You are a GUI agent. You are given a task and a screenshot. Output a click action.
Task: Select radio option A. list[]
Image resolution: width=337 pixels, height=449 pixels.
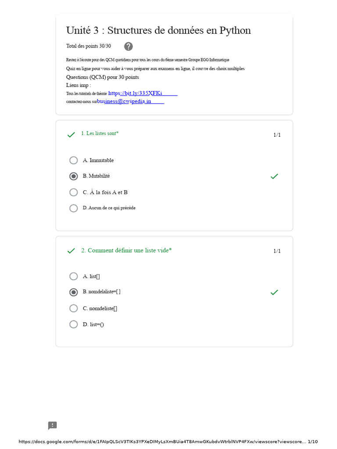(74, 276)
